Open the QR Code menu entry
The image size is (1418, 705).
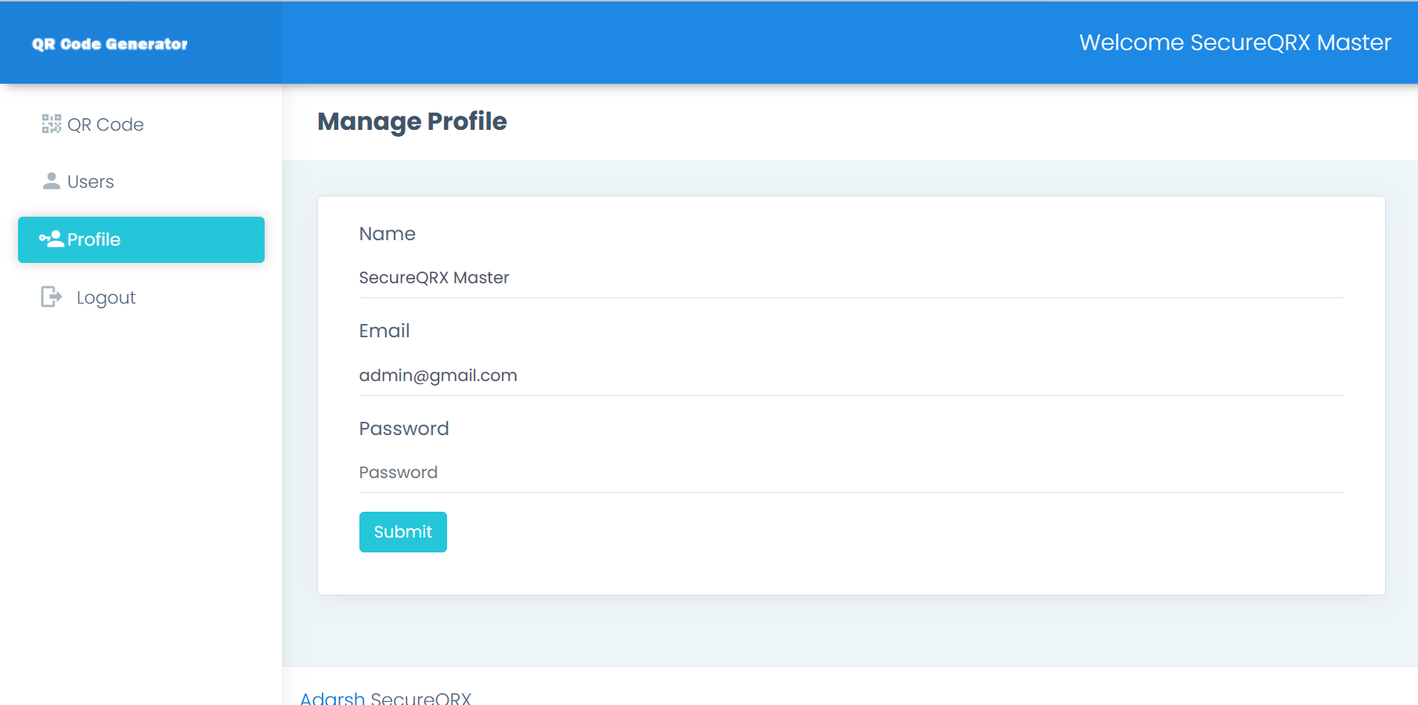pyautogui.click(x=106, y=124)
